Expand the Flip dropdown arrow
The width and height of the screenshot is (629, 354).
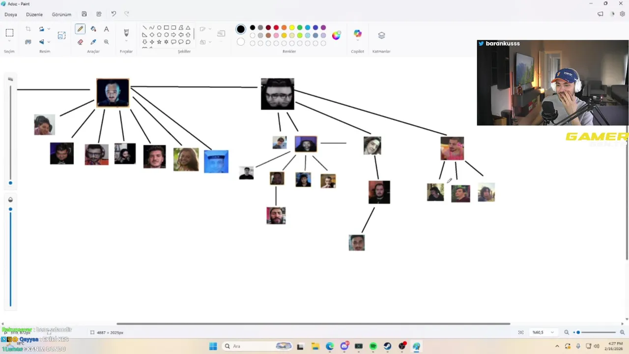click(49, 42)
